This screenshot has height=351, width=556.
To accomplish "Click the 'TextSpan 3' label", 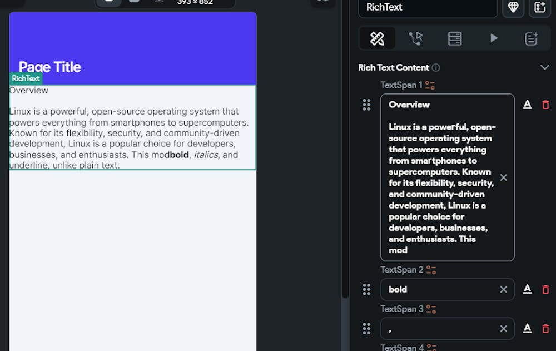I will [x=402, y=309].
